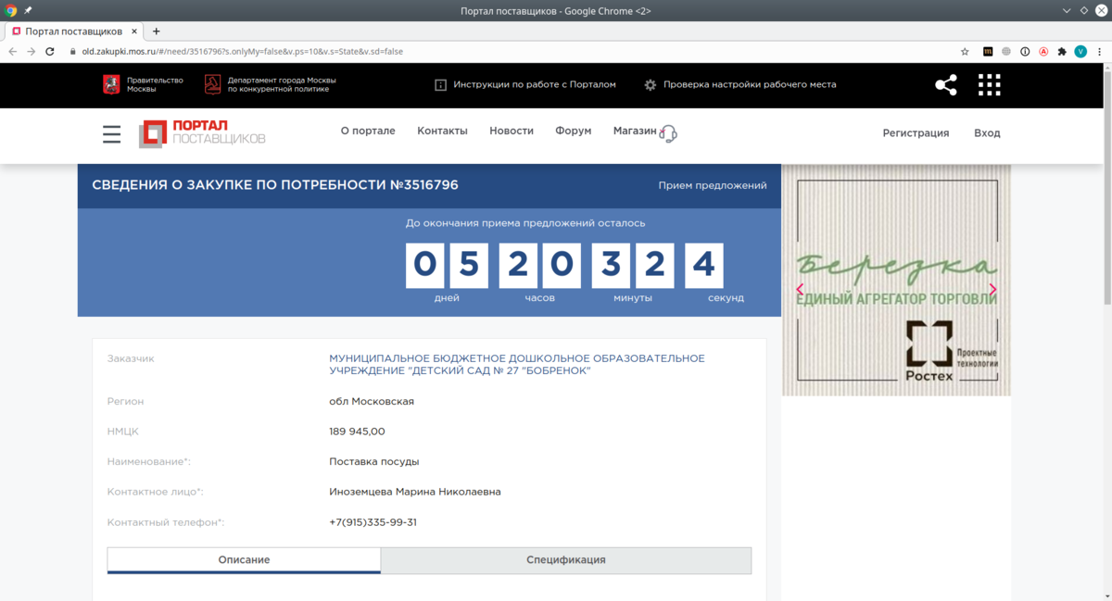
Task: Click the browser back arrow
Action: tap(12, 52)
